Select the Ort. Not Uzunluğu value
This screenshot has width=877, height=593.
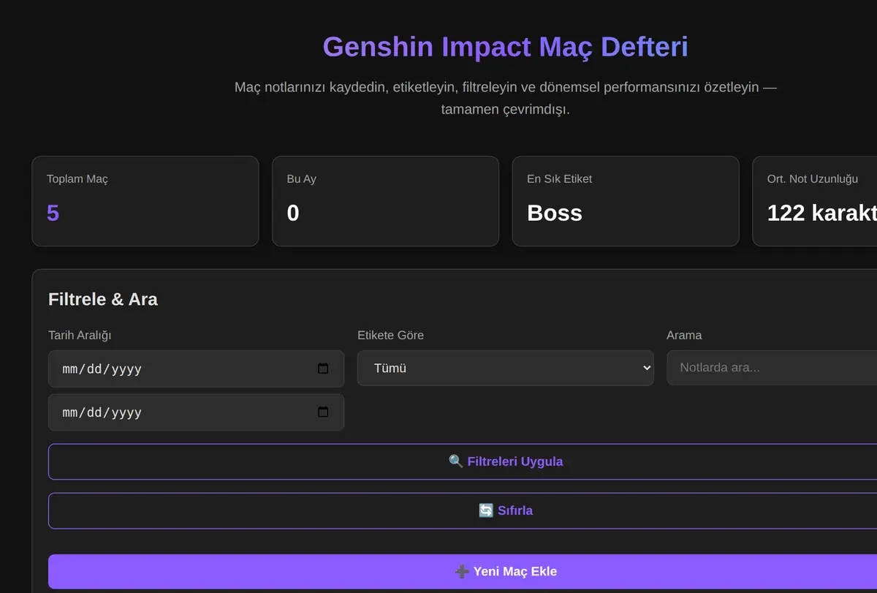[x=822, y=213]
